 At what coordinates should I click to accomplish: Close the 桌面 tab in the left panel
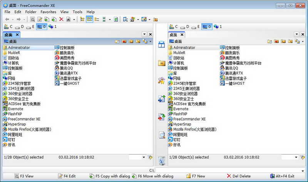pos(17,35)
